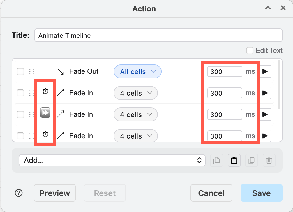Click fade-in arrow icon of last Fade In
The image size is (293, 212).
click(61, 135)
